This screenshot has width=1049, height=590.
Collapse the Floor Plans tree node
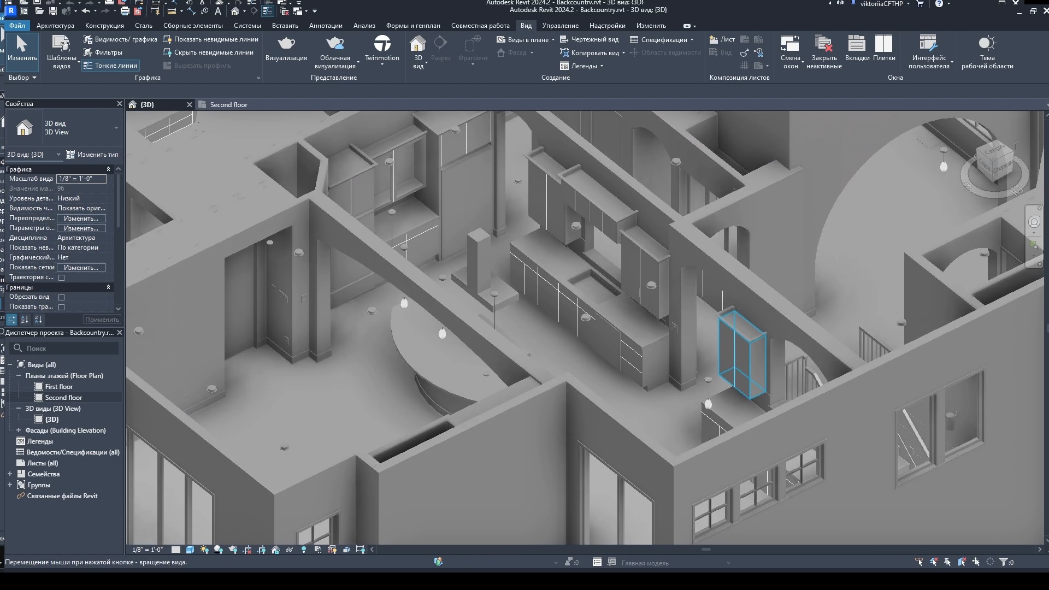coord(19,376)
